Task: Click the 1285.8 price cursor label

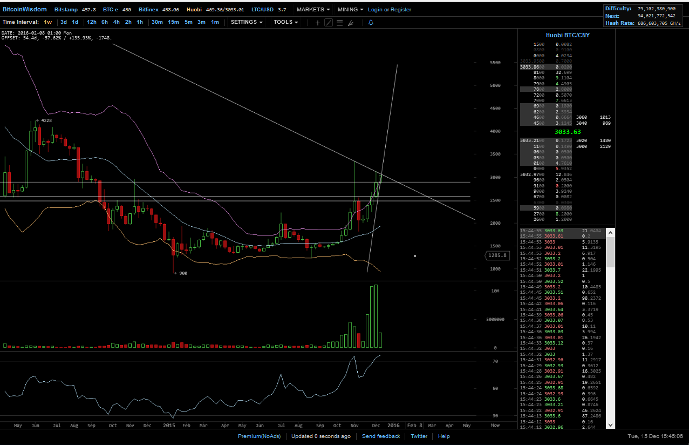Action: [x=497, y=255]
